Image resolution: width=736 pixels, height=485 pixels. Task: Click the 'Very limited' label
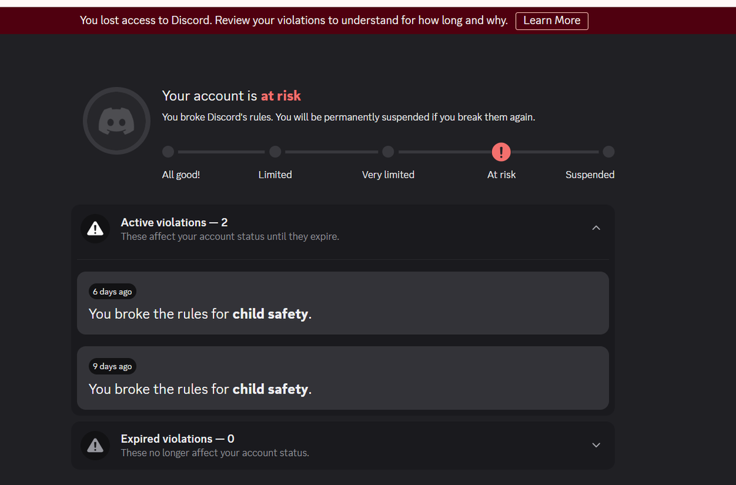point(388,175)
